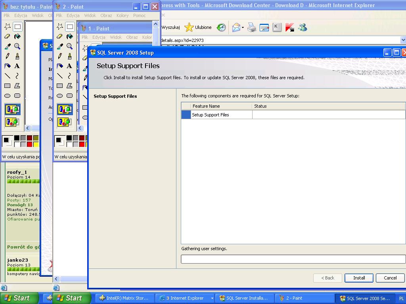Screen dimensions: 406x304
Task: Open History icon in Internet Explorer toolbar
Action: tap(221, 27)
